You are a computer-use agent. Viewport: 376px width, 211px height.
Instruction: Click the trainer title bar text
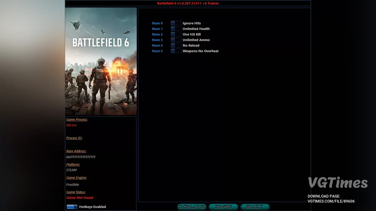[188, 3]
